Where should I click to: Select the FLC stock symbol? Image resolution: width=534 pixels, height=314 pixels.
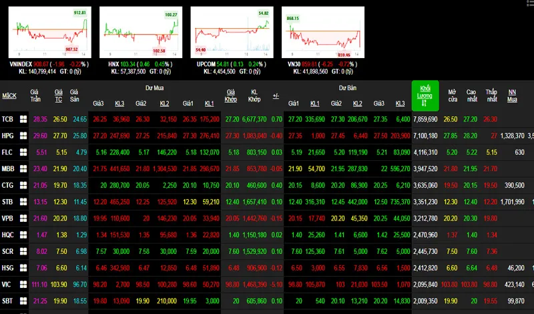7,152
